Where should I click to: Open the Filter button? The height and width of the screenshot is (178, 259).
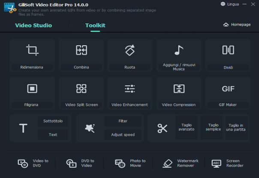[123, 121]
